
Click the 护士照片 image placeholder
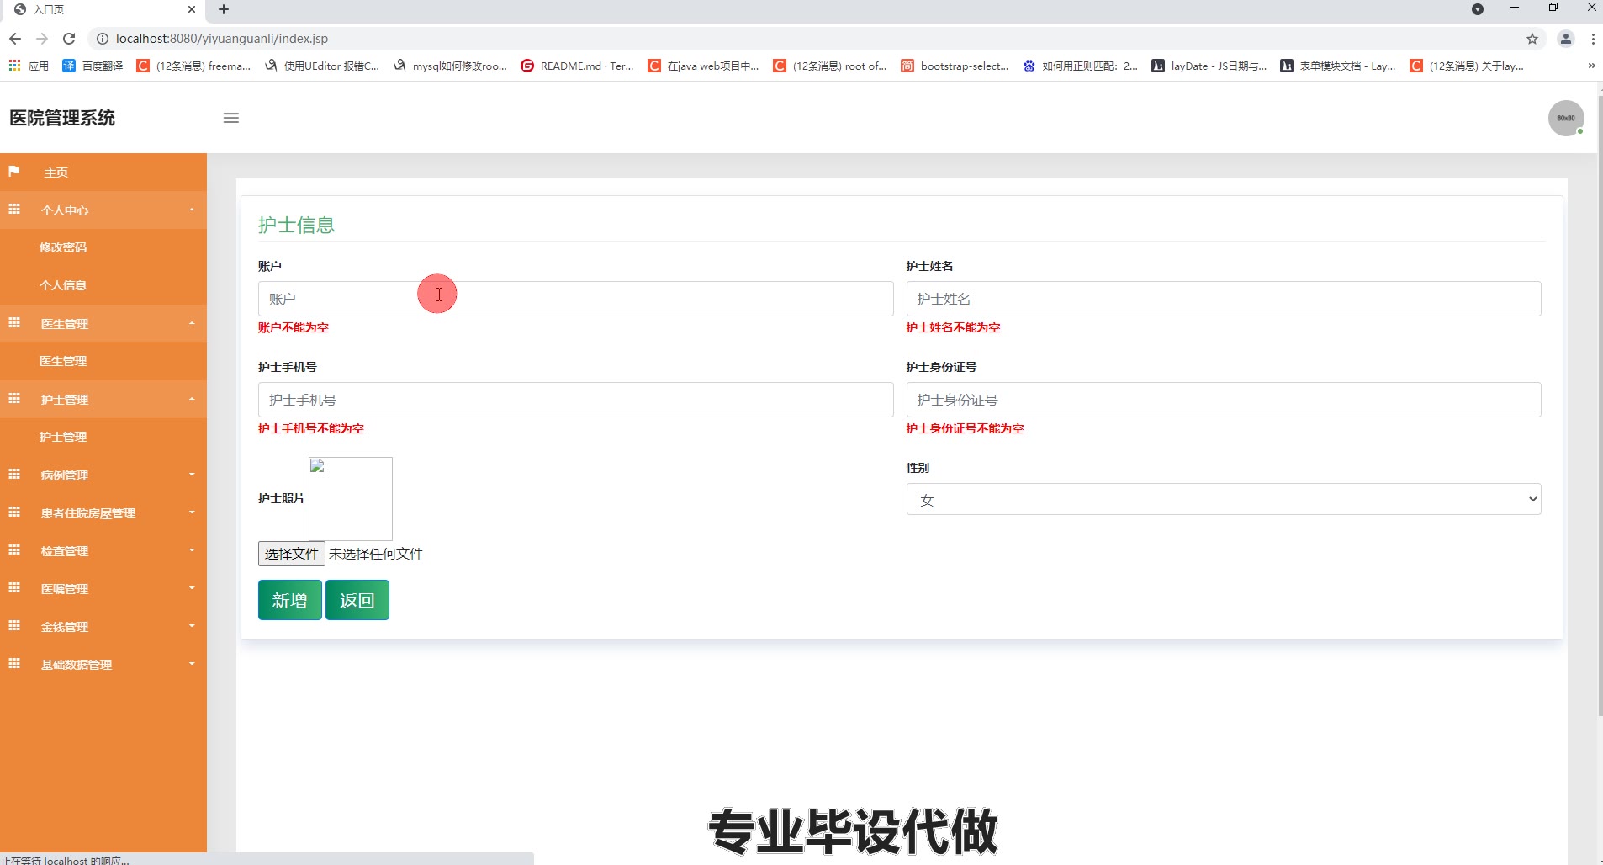351,499
